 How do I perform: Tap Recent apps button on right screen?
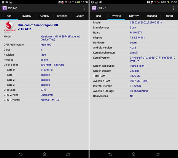[x=158, y=154]
